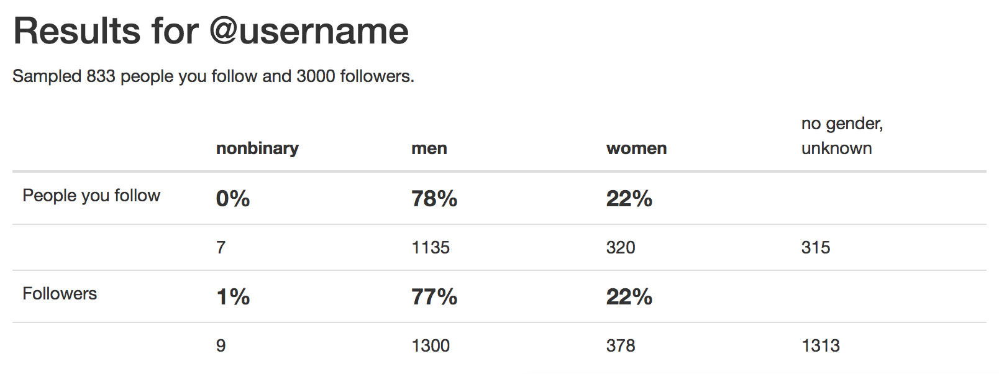Select the sampled 833 people summary text
999x374 pixels.
coord(213,76)
